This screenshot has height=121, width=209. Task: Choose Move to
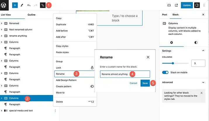point(75,92)
